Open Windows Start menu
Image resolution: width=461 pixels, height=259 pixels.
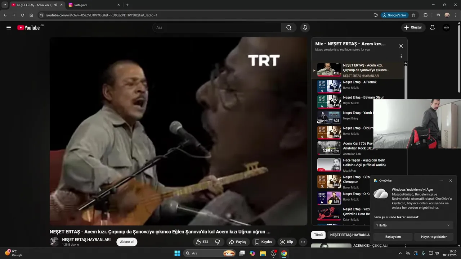(177, 253)
